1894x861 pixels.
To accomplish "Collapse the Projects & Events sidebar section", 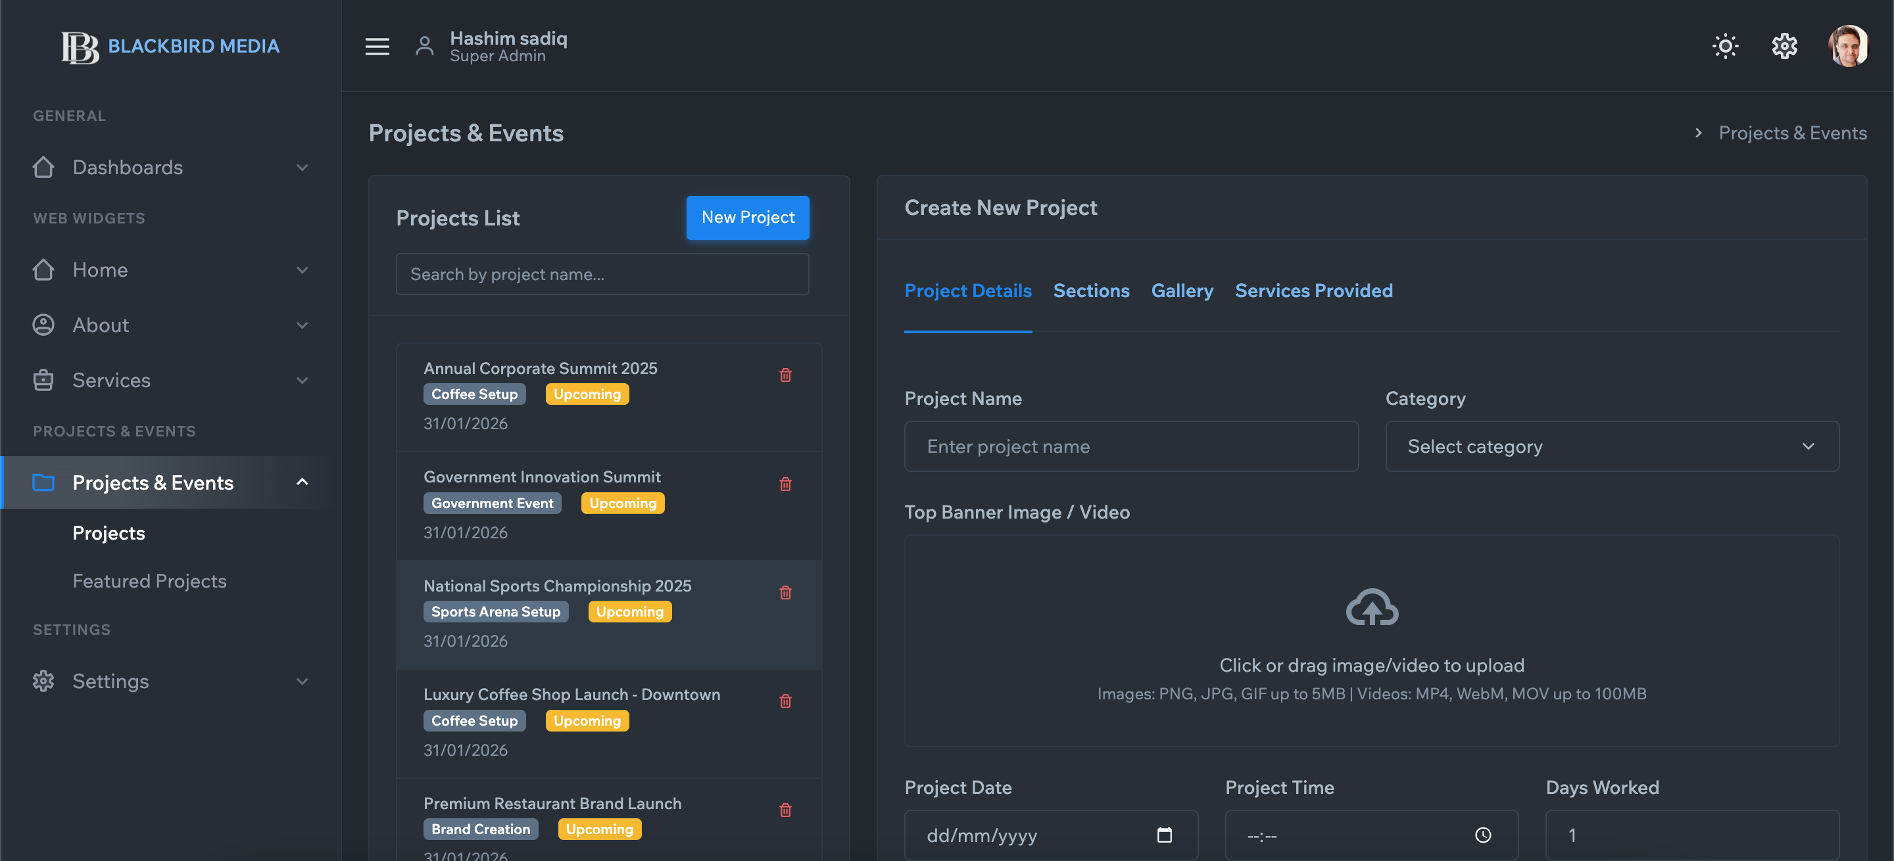I will (x=170, y=482).
